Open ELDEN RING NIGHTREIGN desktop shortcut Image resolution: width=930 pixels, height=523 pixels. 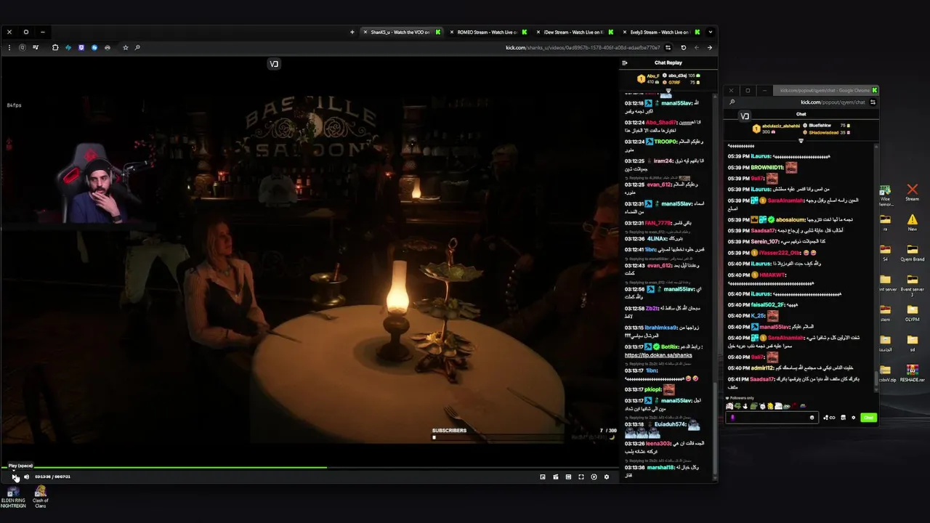point(13,497)
